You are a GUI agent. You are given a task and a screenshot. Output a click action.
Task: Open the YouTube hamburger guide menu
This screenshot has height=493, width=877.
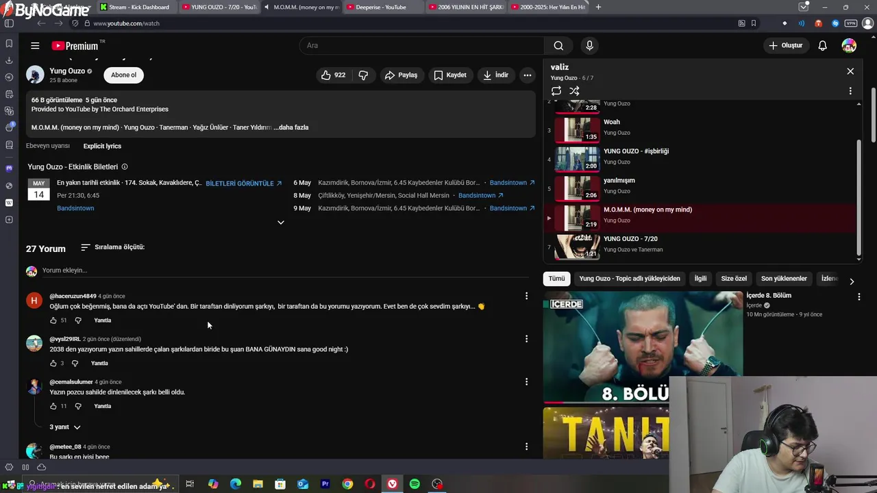click(x=35, y=46)
